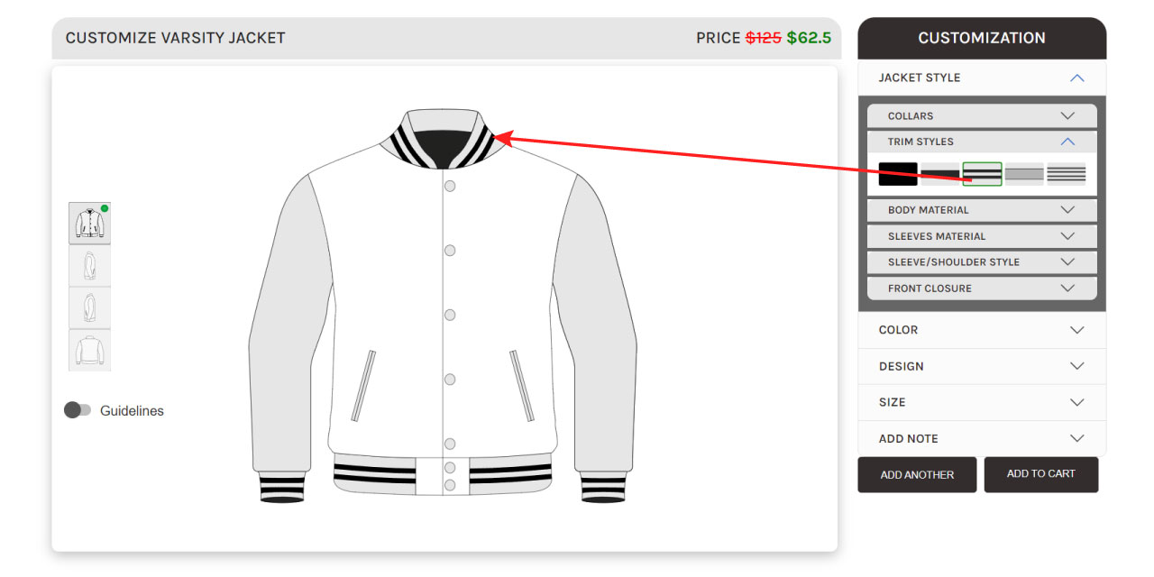The width and height of the screenshot is (1154, 577).
Task: Open the Design customization menu
Action: coord(982,366)
